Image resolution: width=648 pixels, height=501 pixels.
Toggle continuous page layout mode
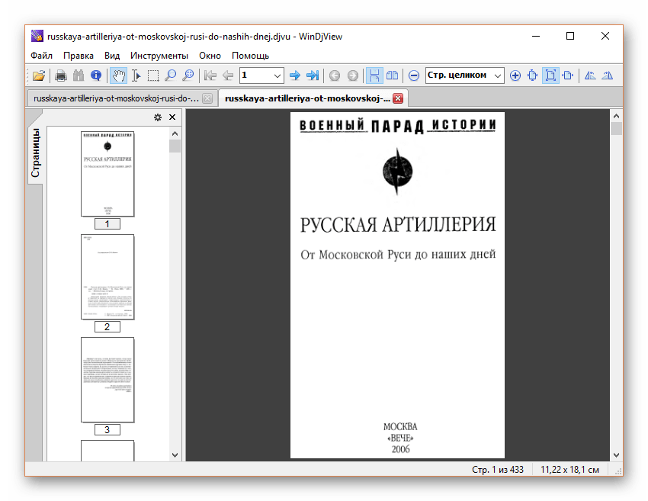[x=374, y=75]
